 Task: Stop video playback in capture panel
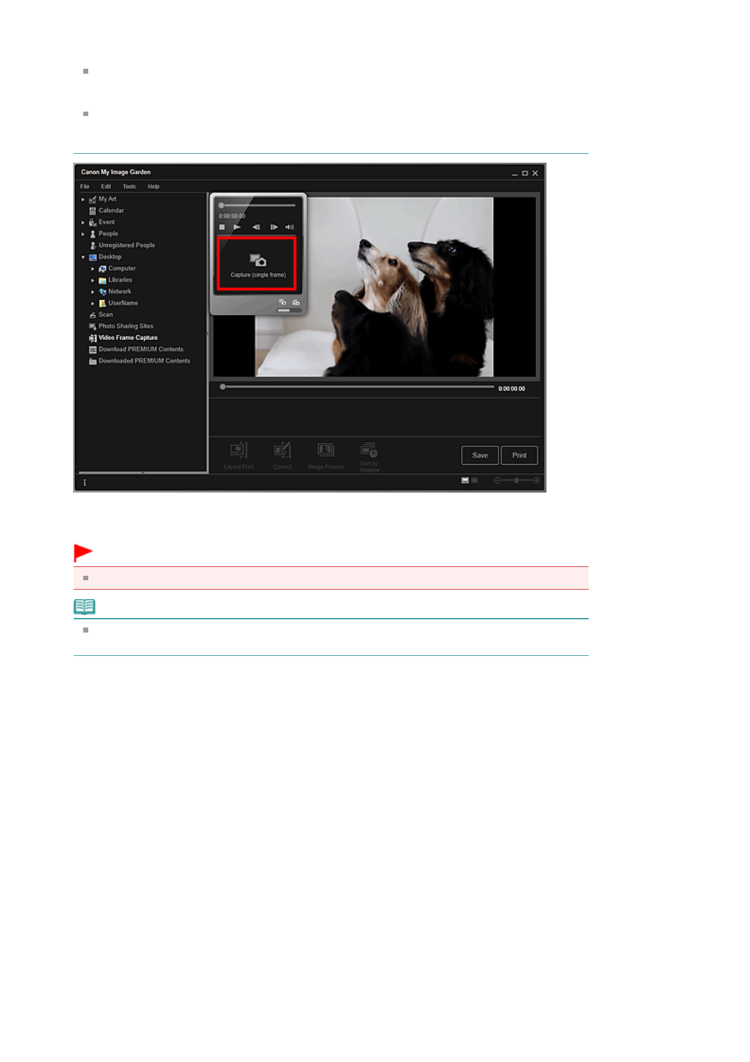[x=222, y=227]
